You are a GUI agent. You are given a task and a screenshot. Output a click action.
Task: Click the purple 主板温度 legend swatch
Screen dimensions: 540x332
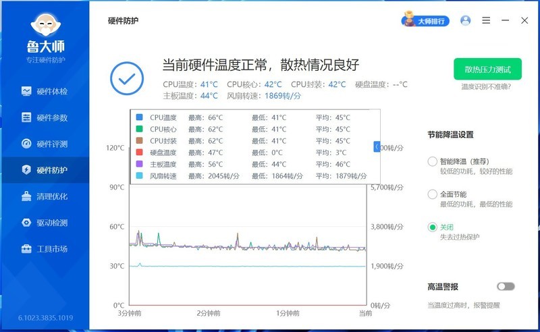click(x=139, y=164)
